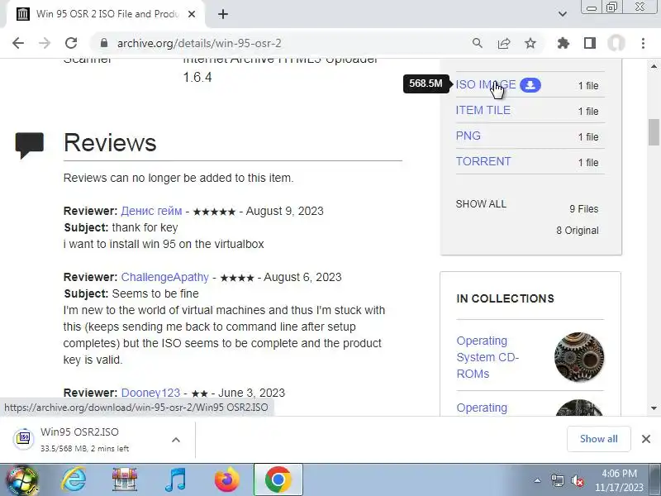The width and height of the screenshot is (661, 496).
Task: Launch Firefox from the taskbar
Action: 226,479
